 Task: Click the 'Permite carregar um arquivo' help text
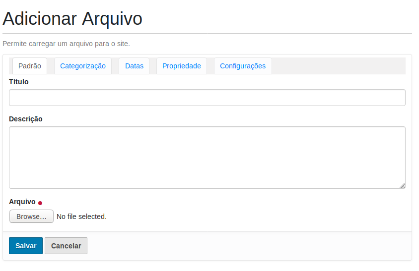click(66, 44)
